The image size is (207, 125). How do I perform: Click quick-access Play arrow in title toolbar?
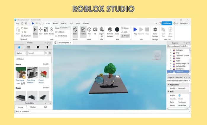(x=33, y=23)
